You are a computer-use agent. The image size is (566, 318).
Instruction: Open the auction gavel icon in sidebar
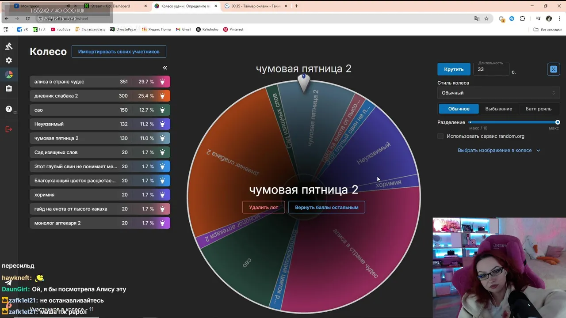9,46
